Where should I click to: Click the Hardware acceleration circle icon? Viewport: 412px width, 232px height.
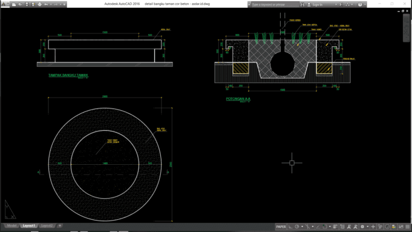click(x=387, y=227)
